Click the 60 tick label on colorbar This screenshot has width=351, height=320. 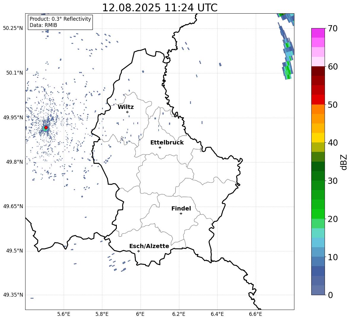click(x=333, y=67)
